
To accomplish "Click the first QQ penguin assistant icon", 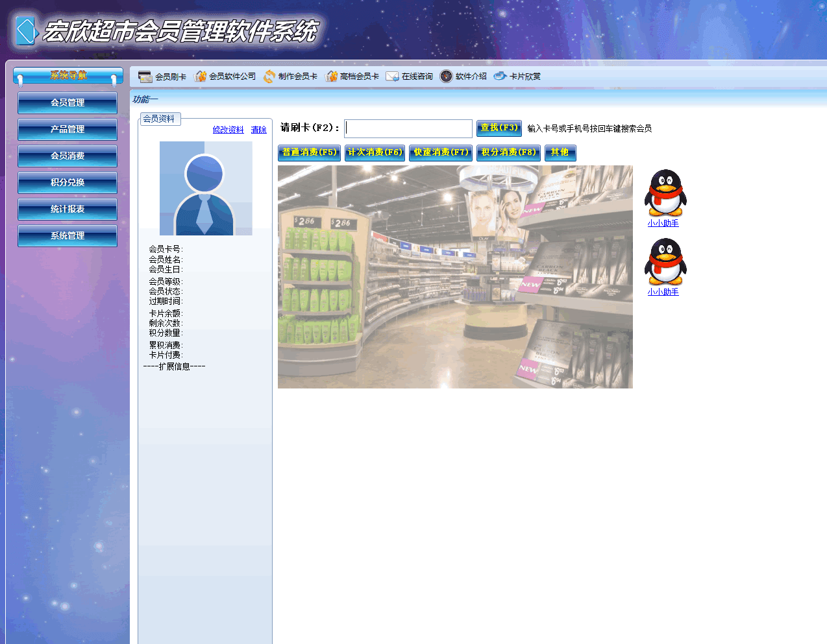I will tap(665, 193).
